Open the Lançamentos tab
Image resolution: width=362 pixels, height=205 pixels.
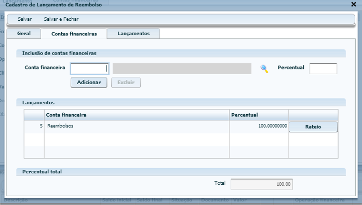coord(133,33)
